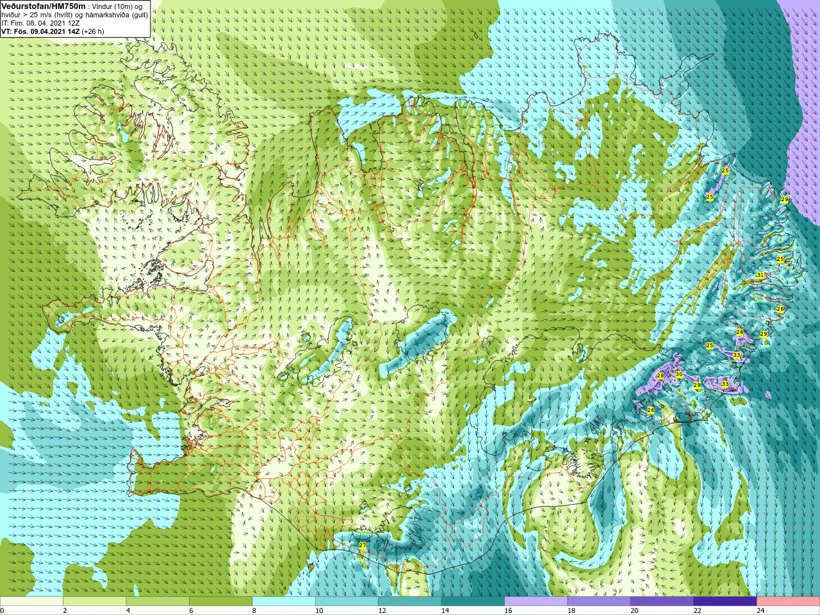Click the legend tick label '4'
The width and height of the screenshot is (820, 615).
click(127, 611)
